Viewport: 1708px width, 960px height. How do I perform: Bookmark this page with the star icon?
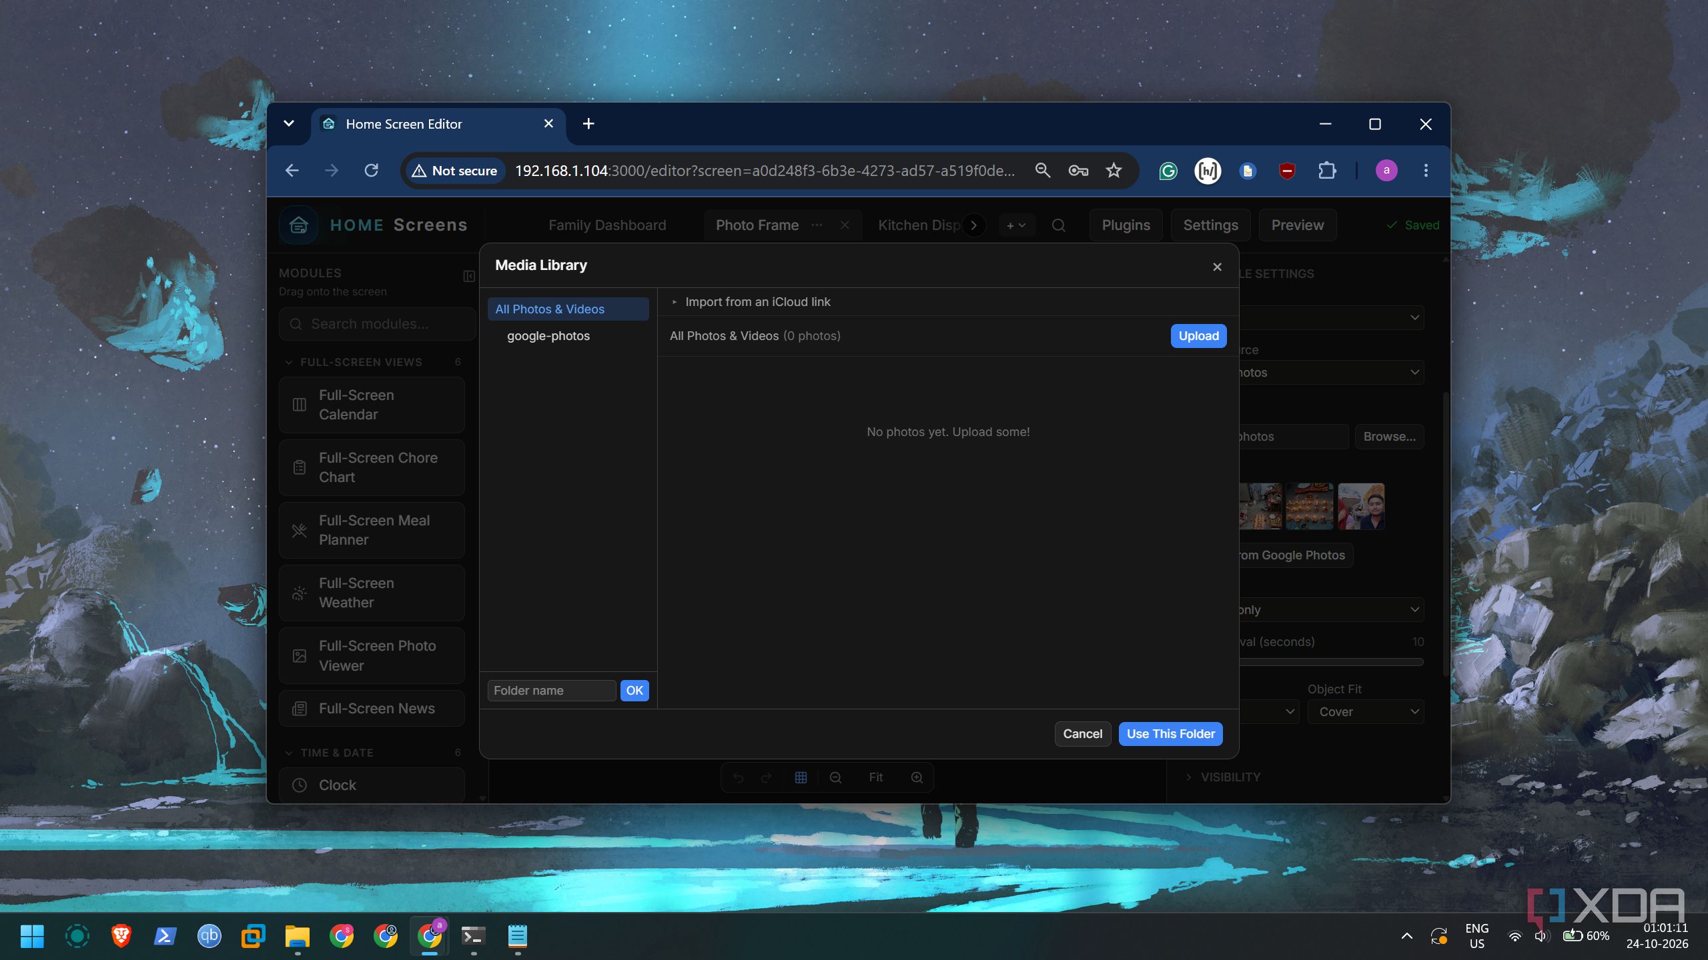[x=1114, y=171]
